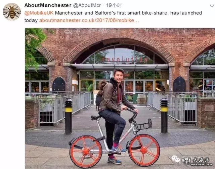Select the bike's orange front wheel
Screen dimensions: 215x169
(x=144, y=150)
